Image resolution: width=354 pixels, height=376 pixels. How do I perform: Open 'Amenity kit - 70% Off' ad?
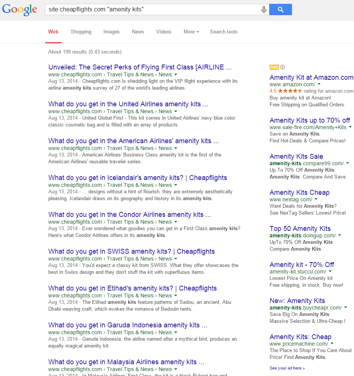coord(302,265)
